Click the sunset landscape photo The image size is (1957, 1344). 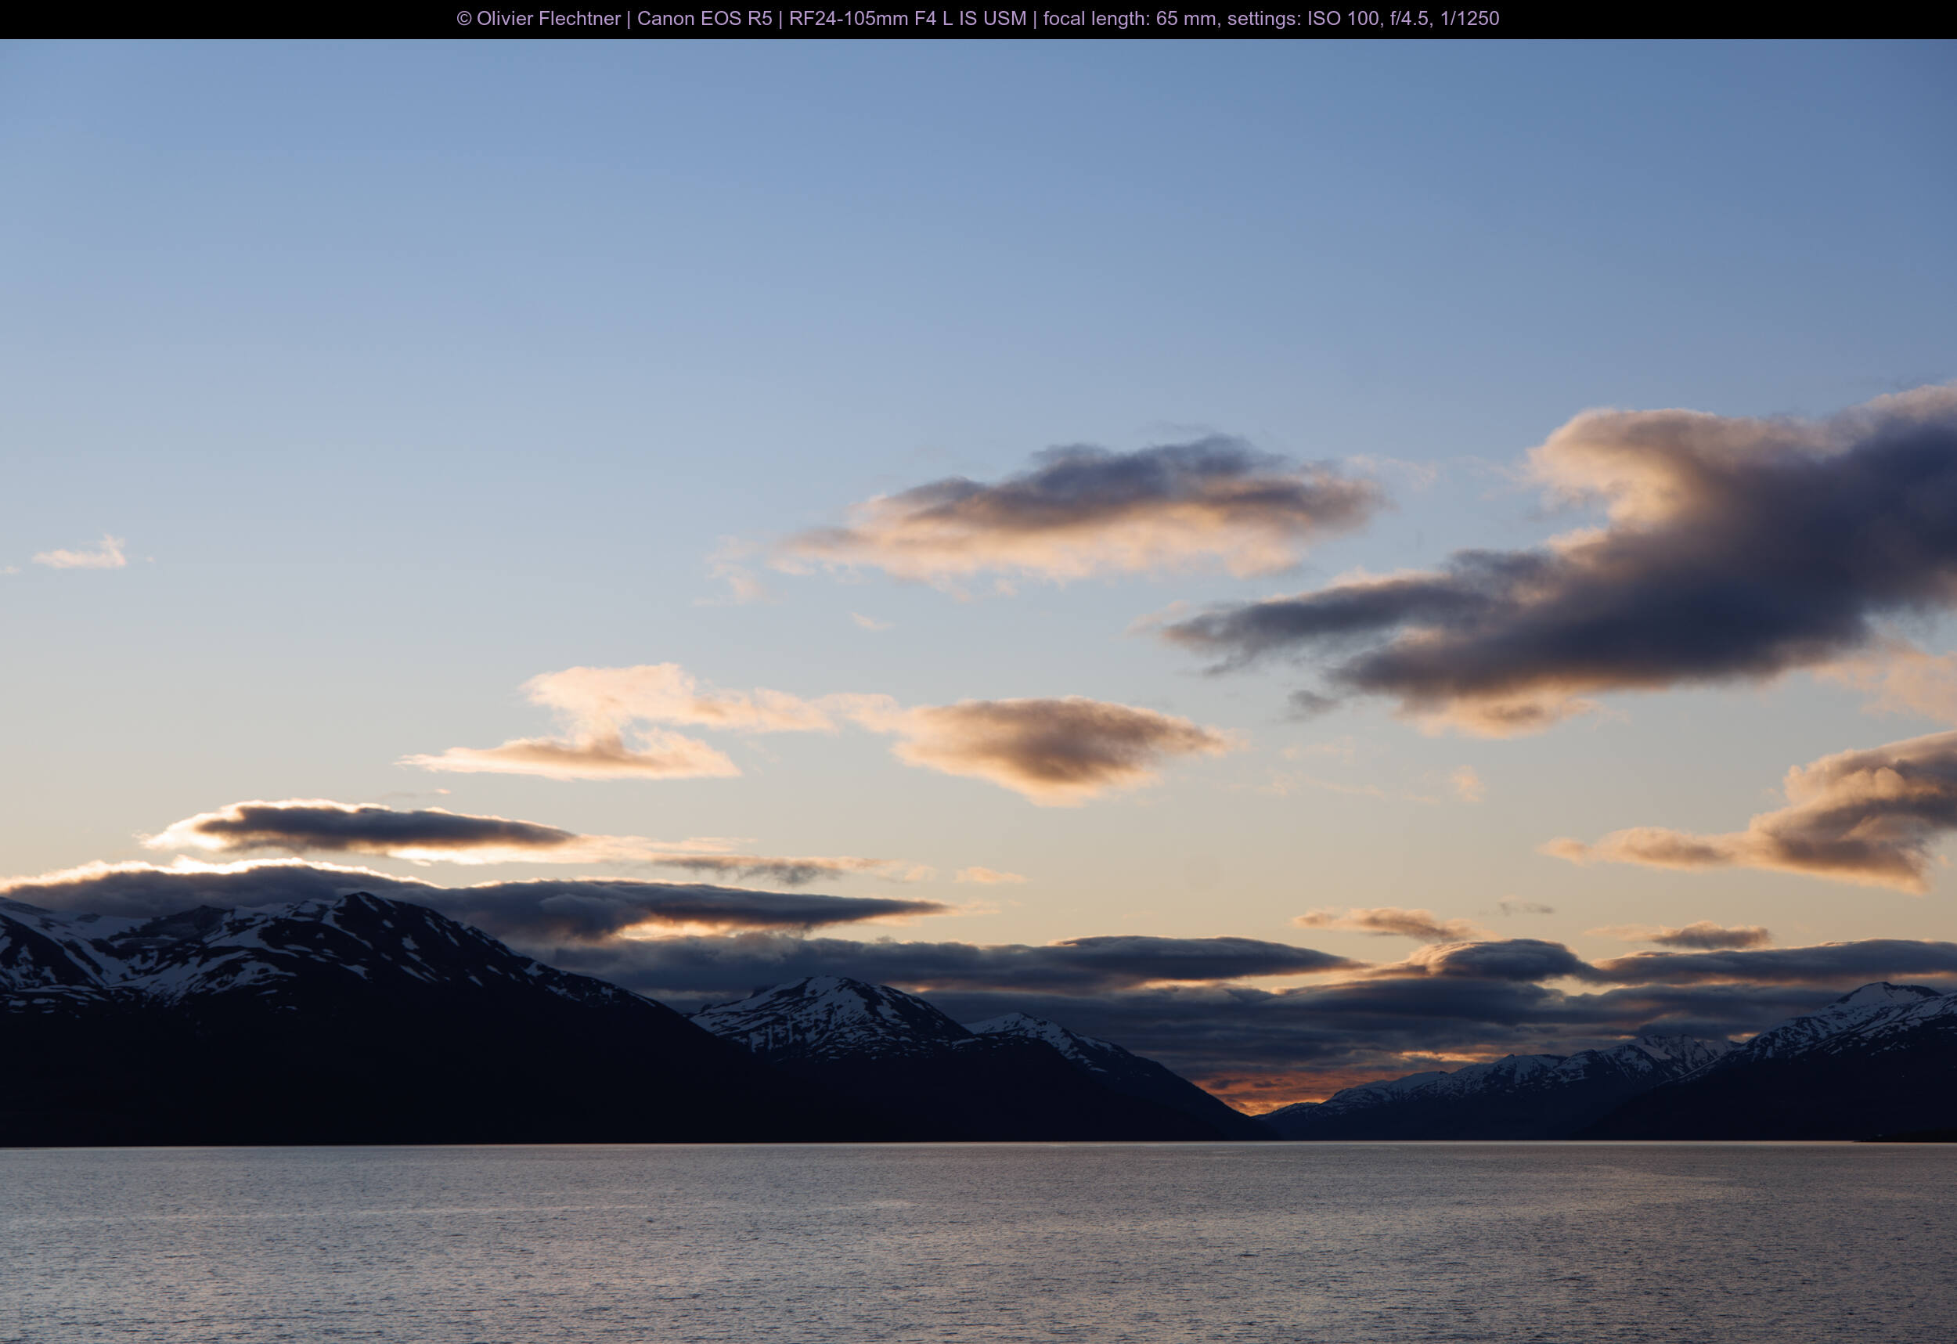pos(979,691)
